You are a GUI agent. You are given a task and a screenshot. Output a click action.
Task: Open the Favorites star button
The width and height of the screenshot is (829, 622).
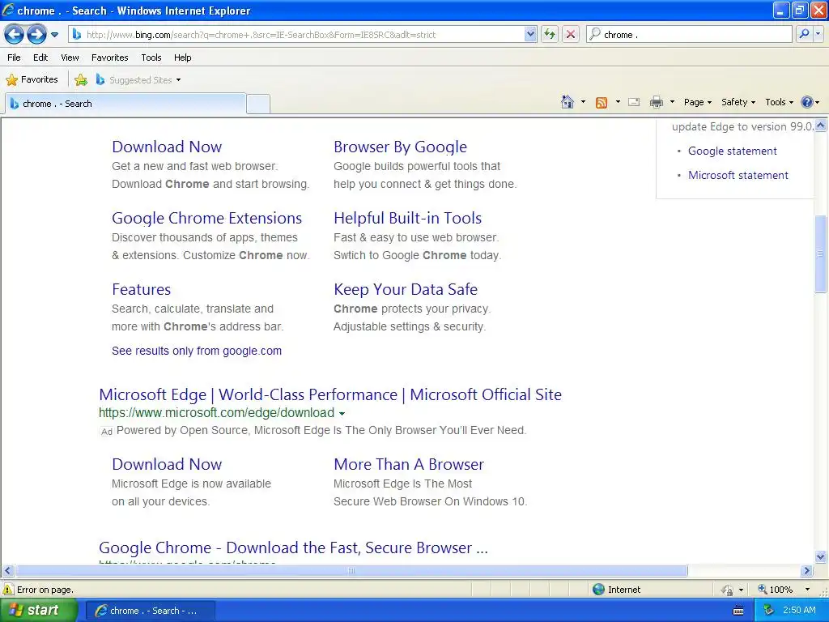[x=32, y=80]
